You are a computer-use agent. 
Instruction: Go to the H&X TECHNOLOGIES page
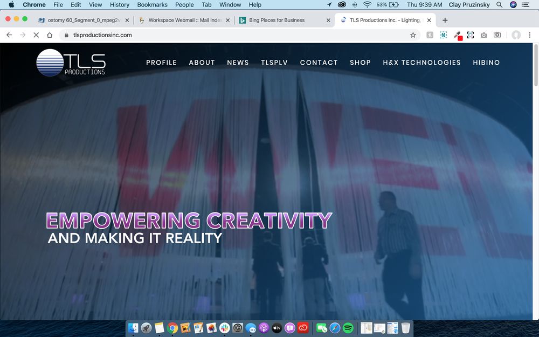(x=421, y=63)
